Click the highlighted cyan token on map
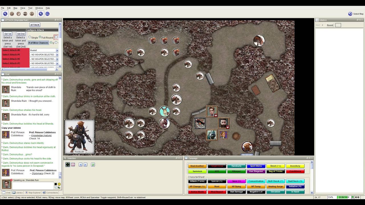365x205 pixels. pyautogui.click(x=165, y=111)
